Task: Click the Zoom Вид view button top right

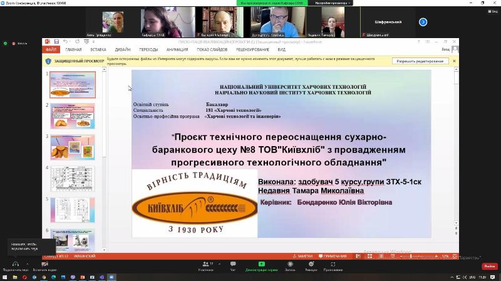Action: (493, 11)
